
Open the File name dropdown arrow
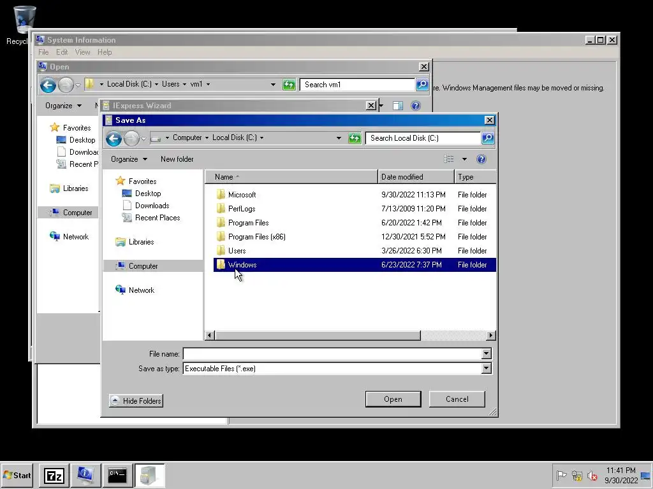486,354
